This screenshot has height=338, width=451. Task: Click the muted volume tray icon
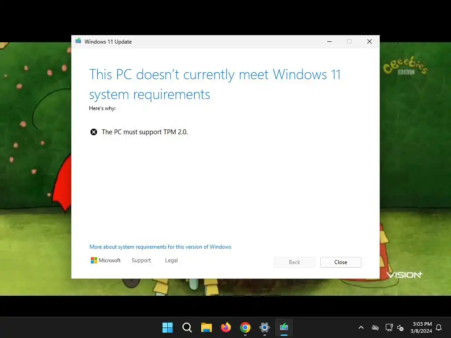pos(400,327)
